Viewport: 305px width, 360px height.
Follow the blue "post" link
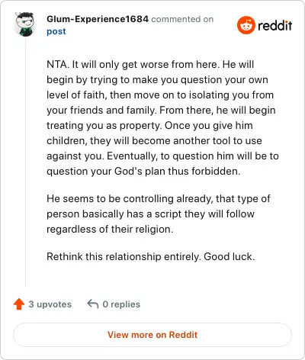click(56, 31)
